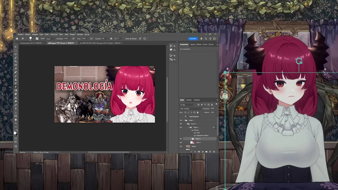Toggle the layer filter on/off switch
The height and width of the screenshot is (190, 338).
tap(217, 104)
